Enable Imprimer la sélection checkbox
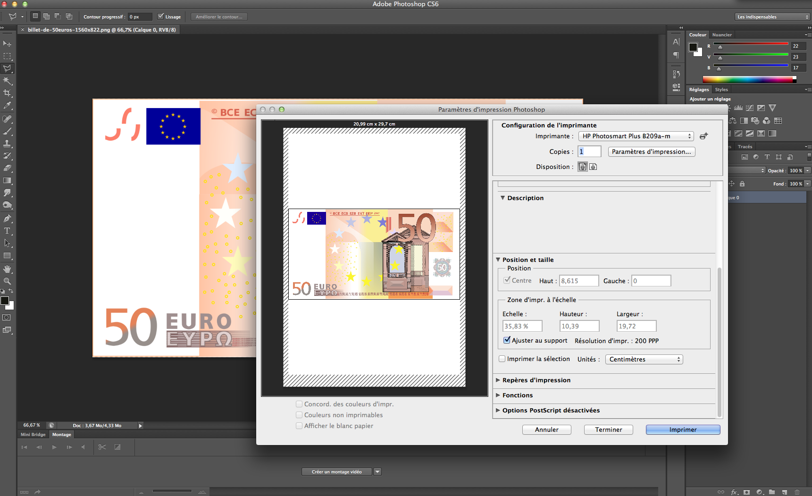The image size is (812, 496). (x=502, y=359)
